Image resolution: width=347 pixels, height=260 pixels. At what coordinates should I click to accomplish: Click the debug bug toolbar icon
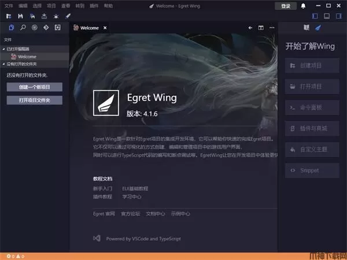(56, 16)
